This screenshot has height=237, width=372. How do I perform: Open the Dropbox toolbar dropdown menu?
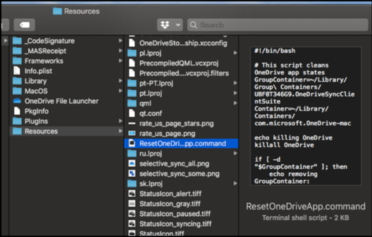pos(170,25)
